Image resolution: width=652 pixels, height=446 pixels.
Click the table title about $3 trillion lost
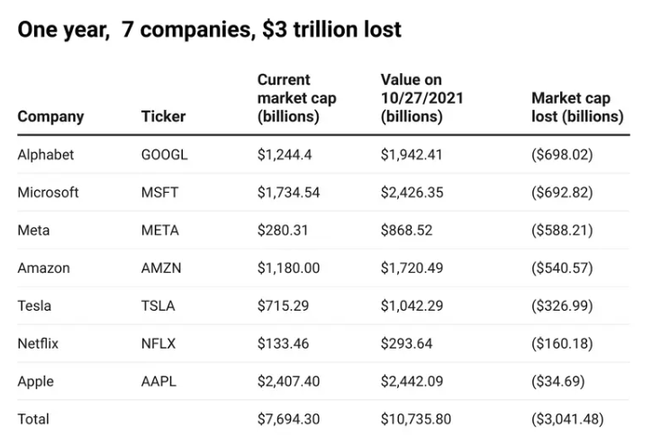coord(209,31)
